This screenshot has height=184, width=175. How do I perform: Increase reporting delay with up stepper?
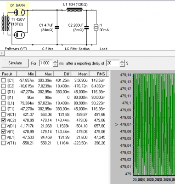click(x=122, y=62)
